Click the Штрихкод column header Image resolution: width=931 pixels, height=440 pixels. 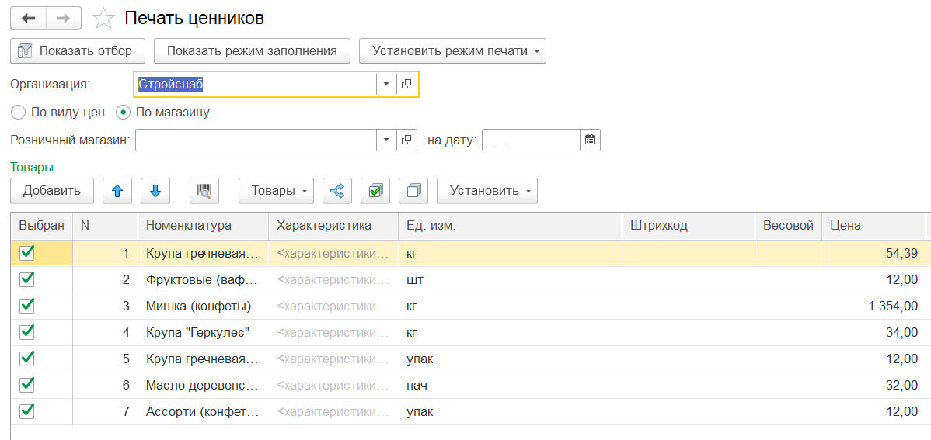pos(689,226)
